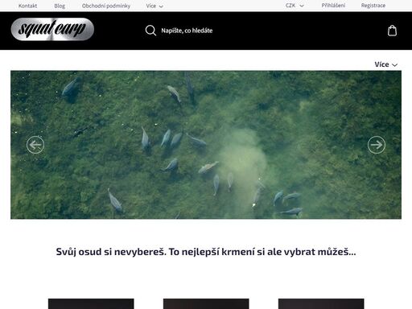Click the Squat Carp logo
This screenshot has height=309, width=412.
52,29
